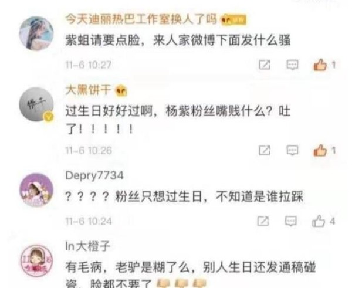The image size is (352, 288).
Task: Open the reply icon on 大黑饼干's comment
Action: [292, 150]
